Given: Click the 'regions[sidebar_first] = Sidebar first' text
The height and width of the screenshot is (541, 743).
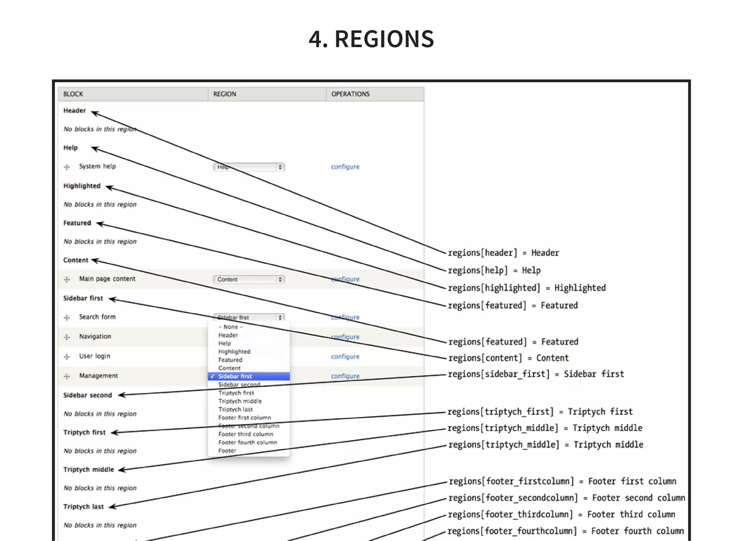Looking at the screenshot, I should coord(536,374).
